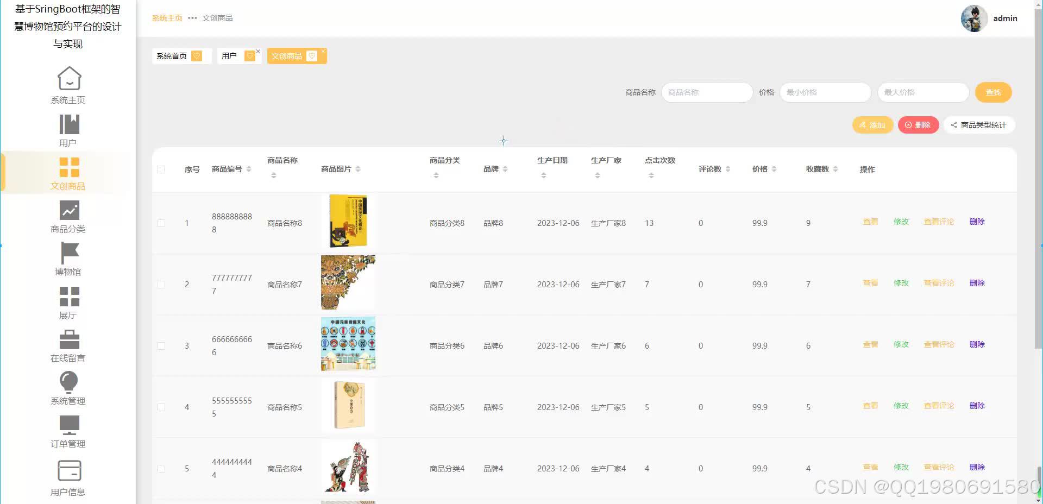Click the shield icon on 文创商品 tab
The height and width of the screenshot is (504, 1043).
pos(312,56)
